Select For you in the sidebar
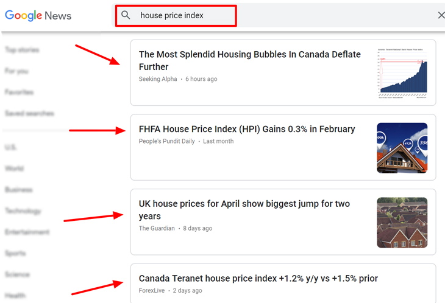This screenshot has width=445, height=303. [x=16, y=71]
